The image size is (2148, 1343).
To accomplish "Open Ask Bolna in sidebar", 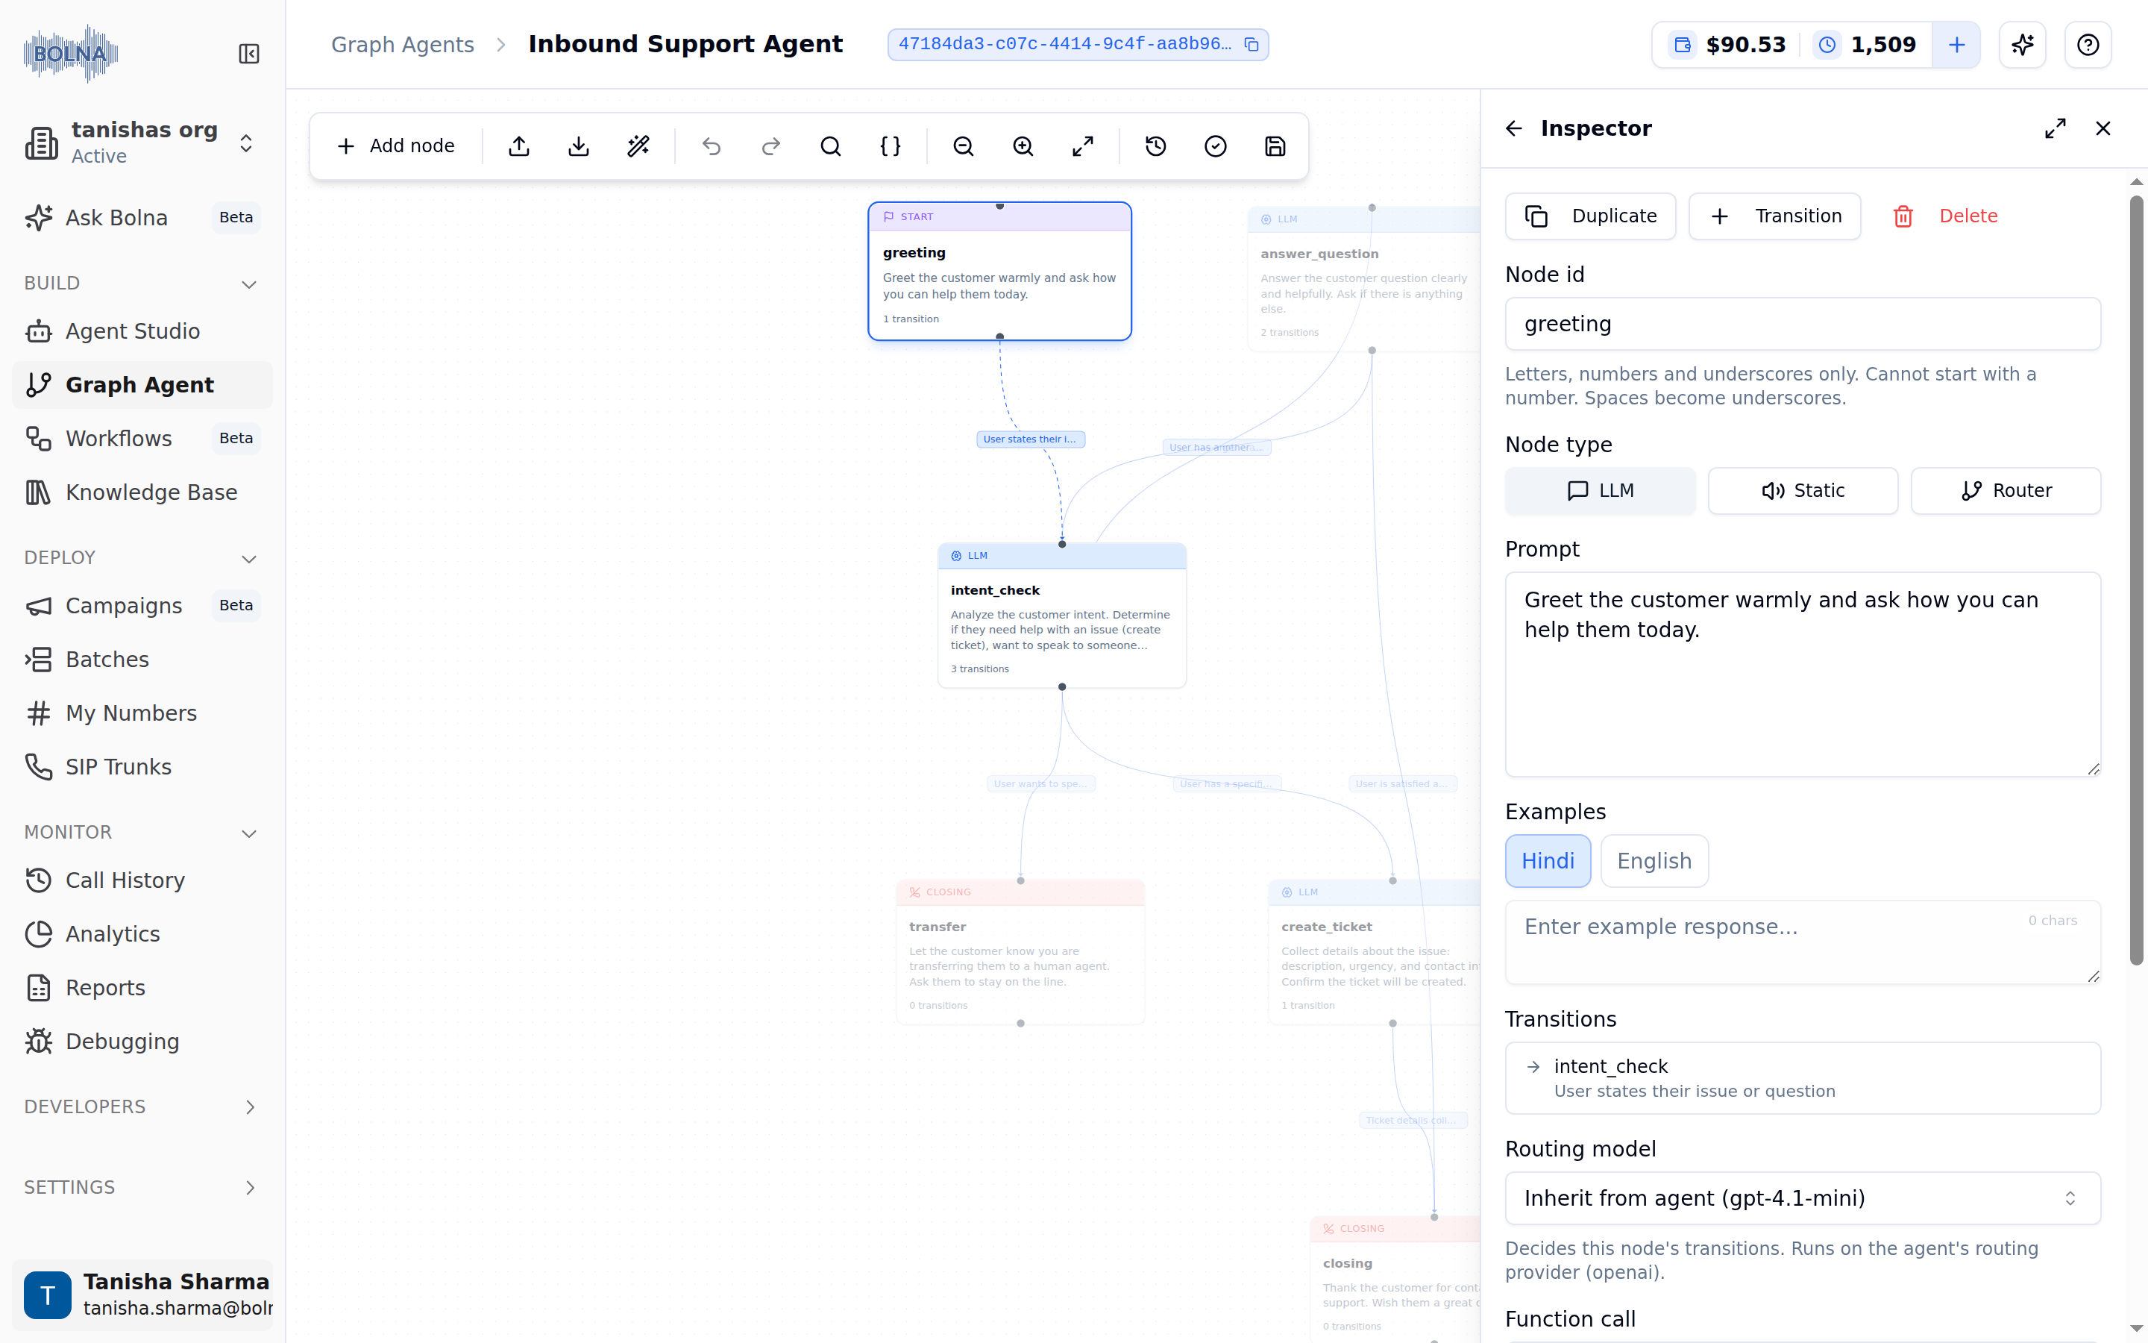I will [142, 218].
